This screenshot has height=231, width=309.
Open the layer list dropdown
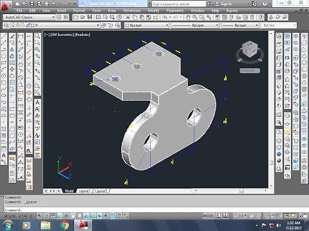[98, 25]
